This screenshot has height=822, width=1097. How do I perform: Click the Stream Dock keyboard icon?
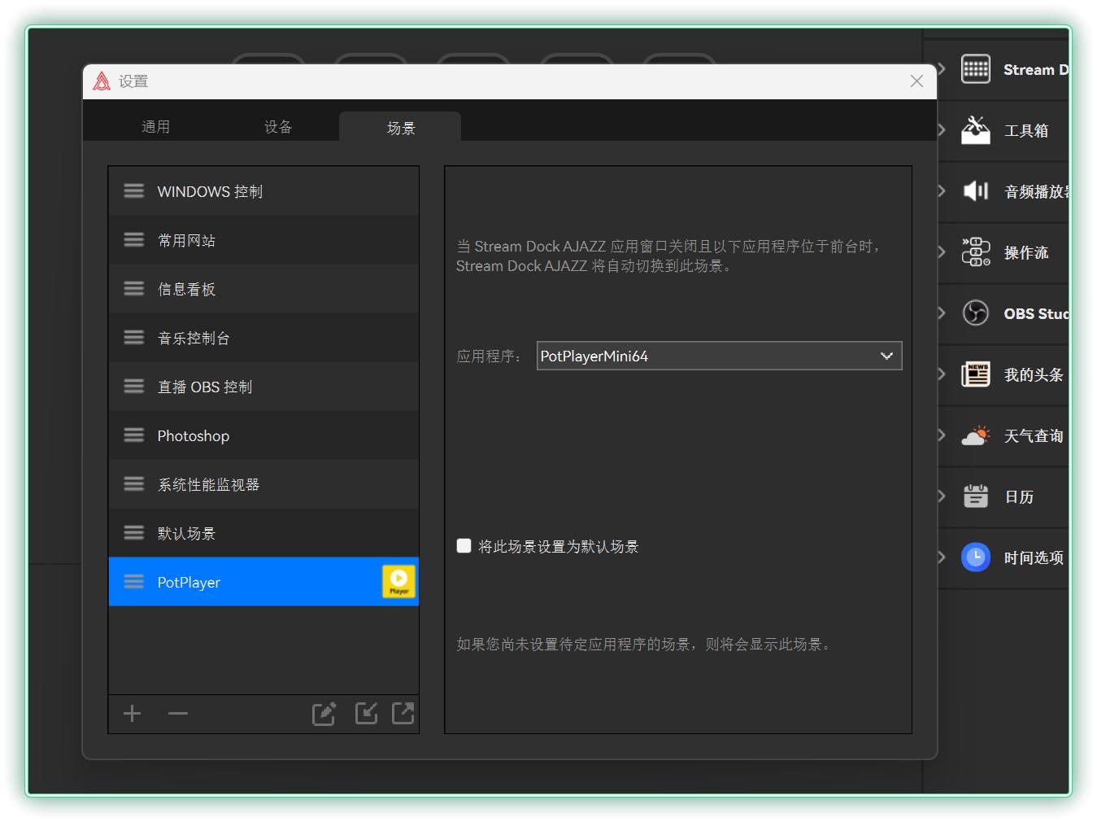(x=976, y=69)
